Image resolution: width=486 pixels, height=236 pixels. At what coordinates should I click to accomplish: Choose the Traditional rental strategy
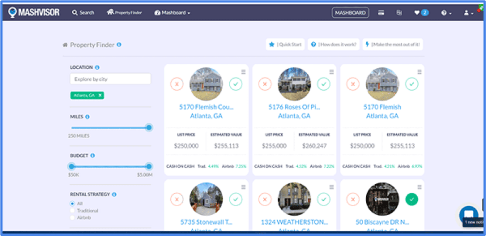tap(72, 210)
